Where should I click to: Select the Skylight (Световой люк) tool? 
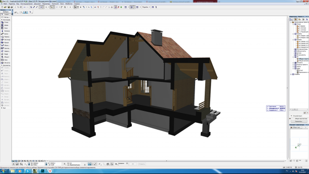5,48
